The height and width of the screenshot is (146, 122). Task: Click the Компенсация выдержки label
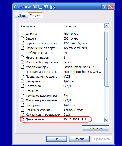tap(43, 115)
